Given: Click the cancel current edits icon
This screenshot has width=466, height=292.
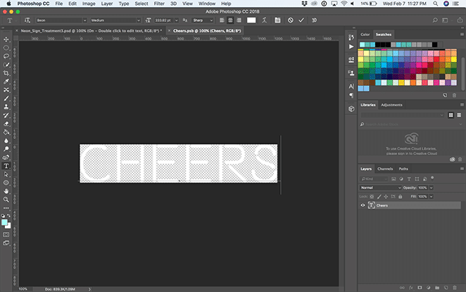Looking at the screenshot, I should tap(289, 20).
